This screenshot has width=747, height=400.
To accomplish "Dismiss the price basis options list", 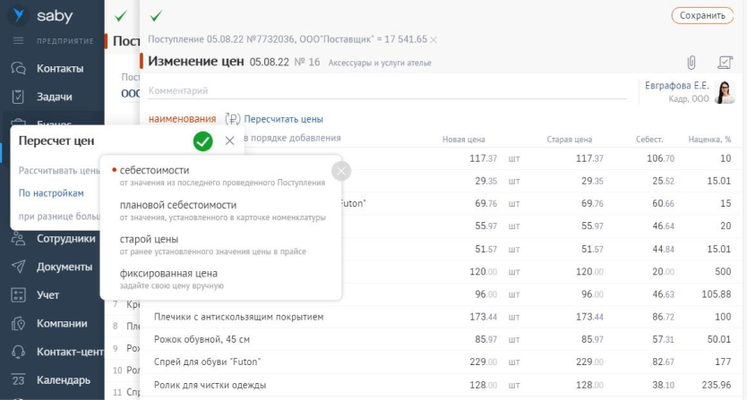I will pyautogui.click(x=341, y=171).
